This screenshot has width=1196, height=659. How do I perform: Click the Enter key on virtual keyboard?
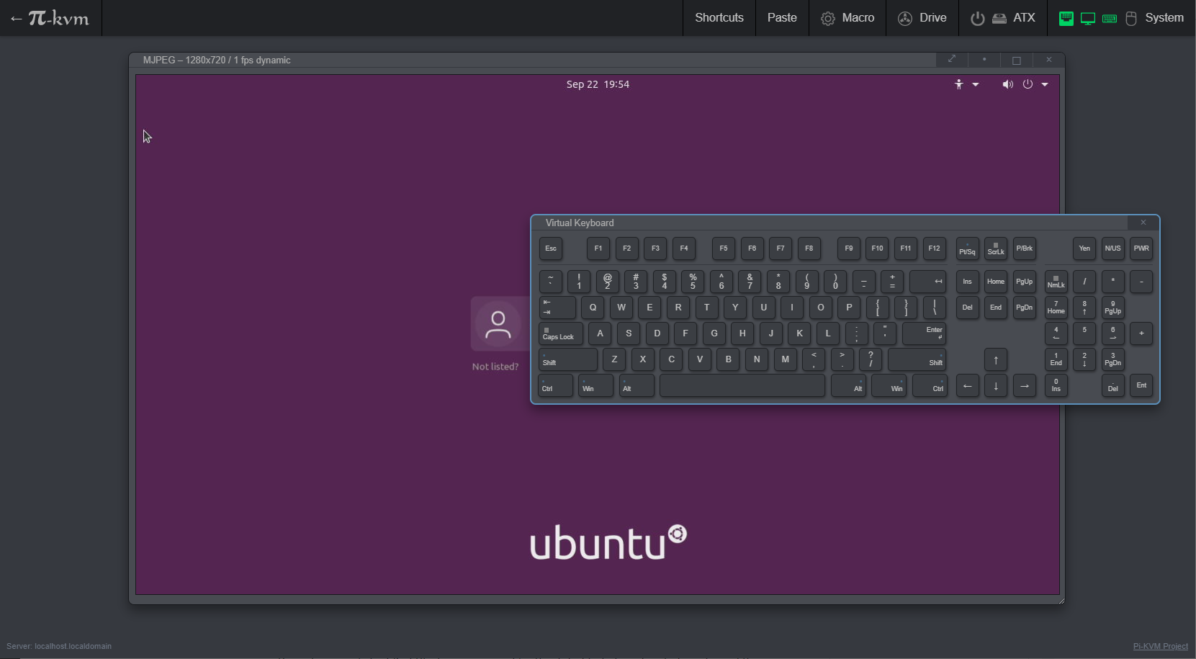[x=924, y=333]
